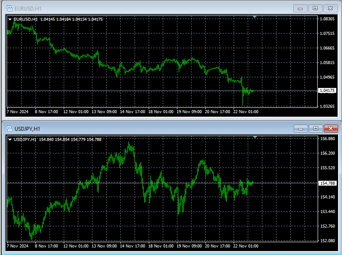Click 156.200 on the USDJPY price scale
Viewport: 342px width, 255px height.
(x=327, y=153)
